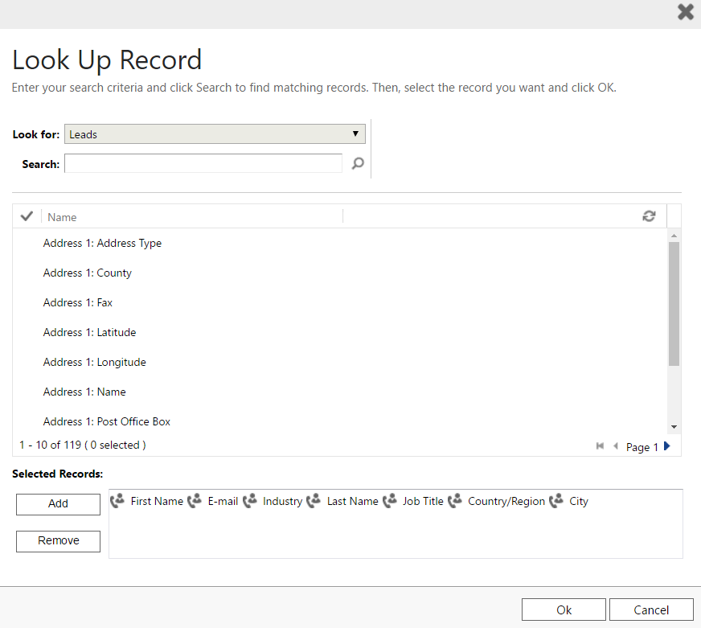The image size is (701, 628).
Task: Select the Address 1: Fax row
Action: point(78,303)
